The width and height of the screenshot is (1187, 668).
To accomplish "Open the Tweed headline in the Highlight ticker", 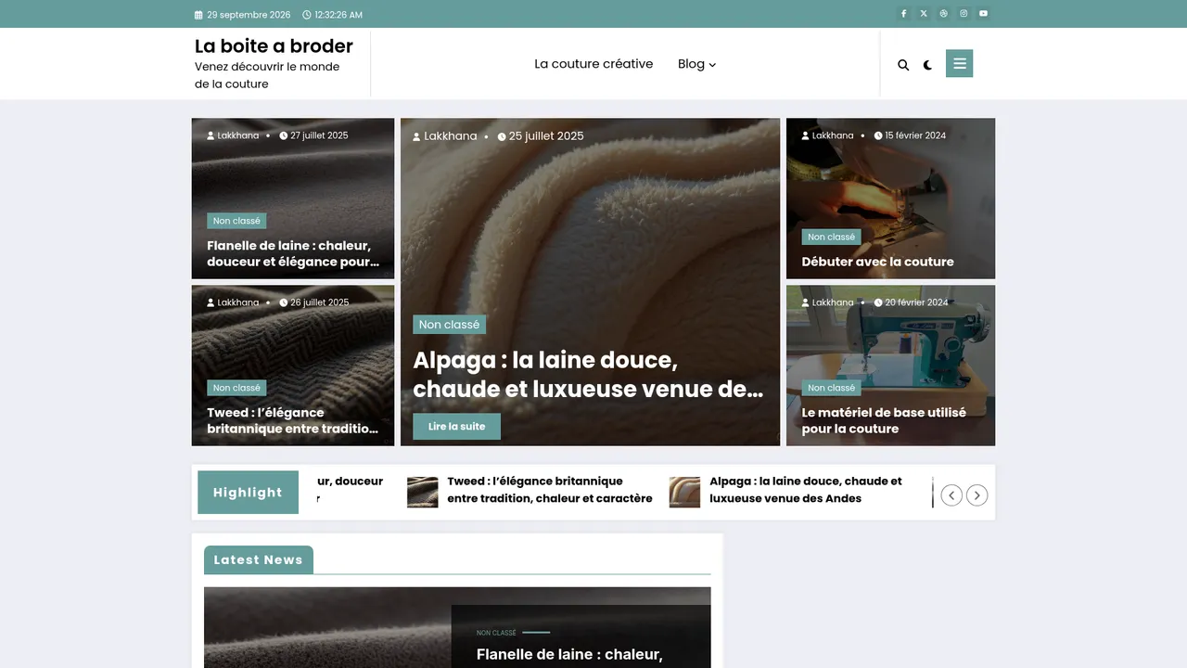I will point(550,490).
